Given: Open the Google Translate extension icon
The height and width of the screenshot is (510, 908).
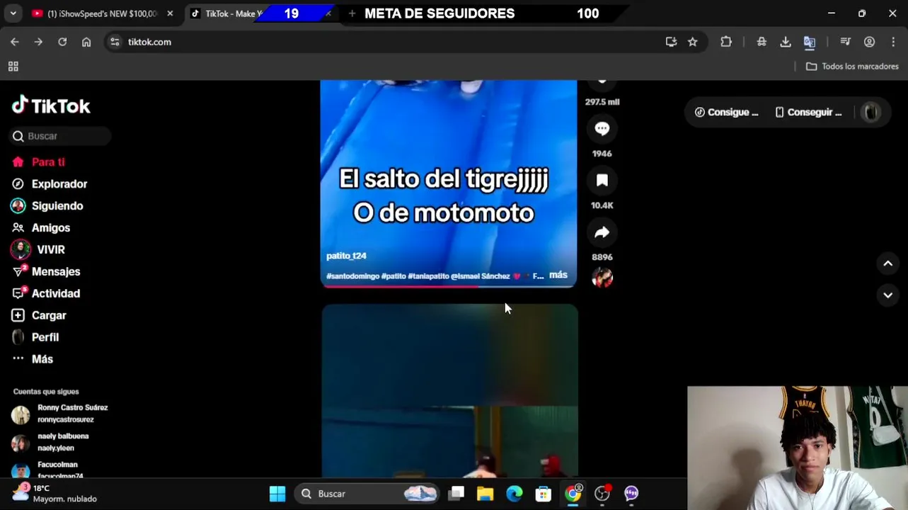Looking at the screenshot, I should tap(810, 42).
